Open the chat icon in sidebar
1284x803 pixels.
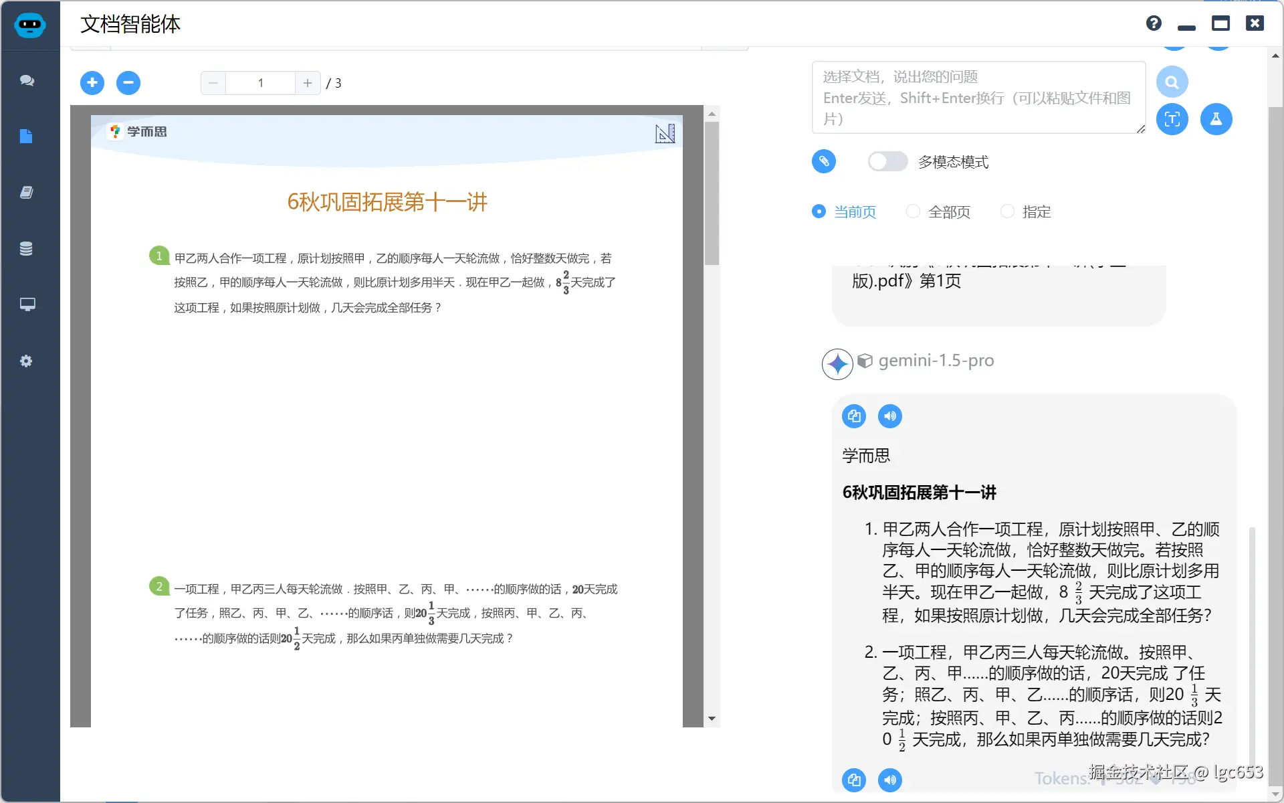pyautogui.click(x=27, y=81)
